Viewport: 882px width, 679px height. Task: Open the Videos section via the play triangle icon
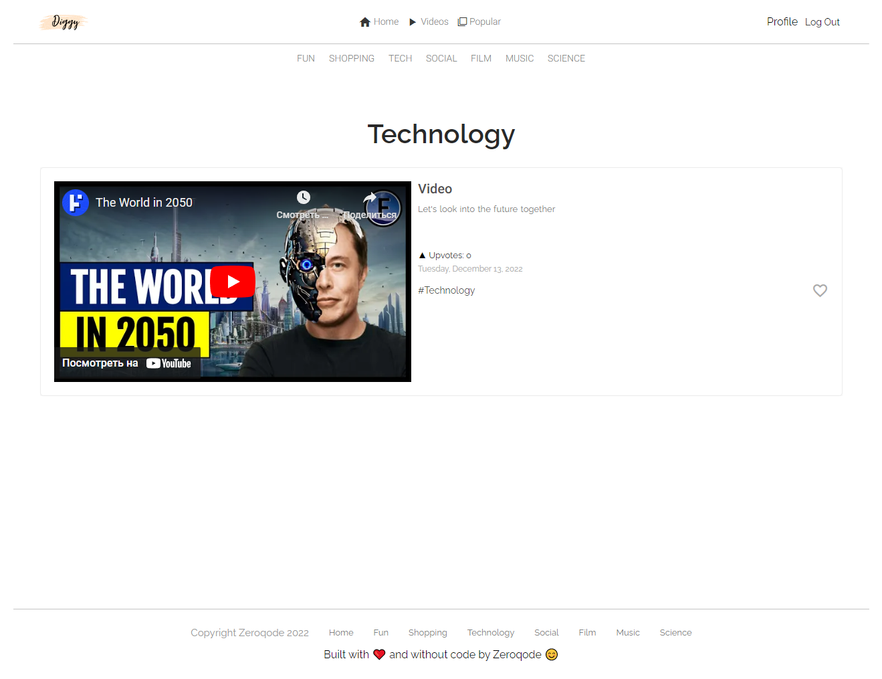tap(413, 22)
